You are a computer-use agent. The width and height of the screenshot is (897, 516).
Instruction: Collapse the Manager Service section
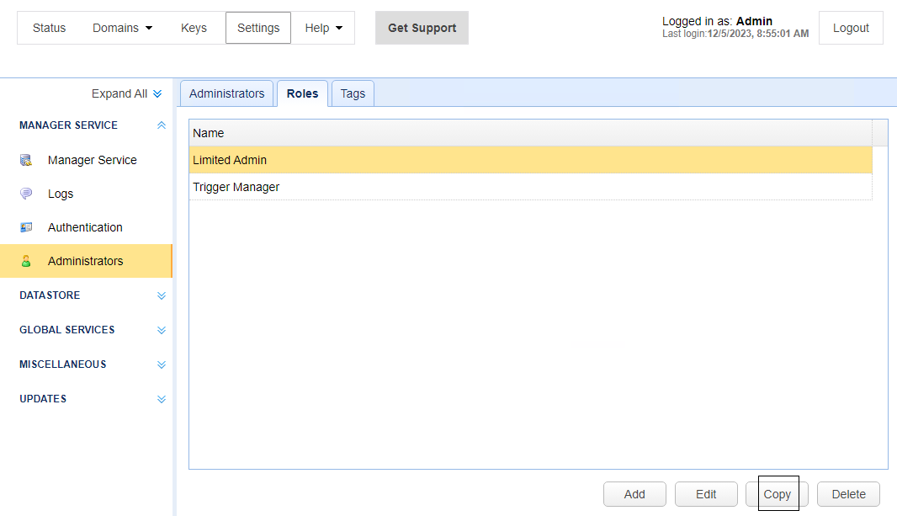pyautogui.click(x=162, y=125)
